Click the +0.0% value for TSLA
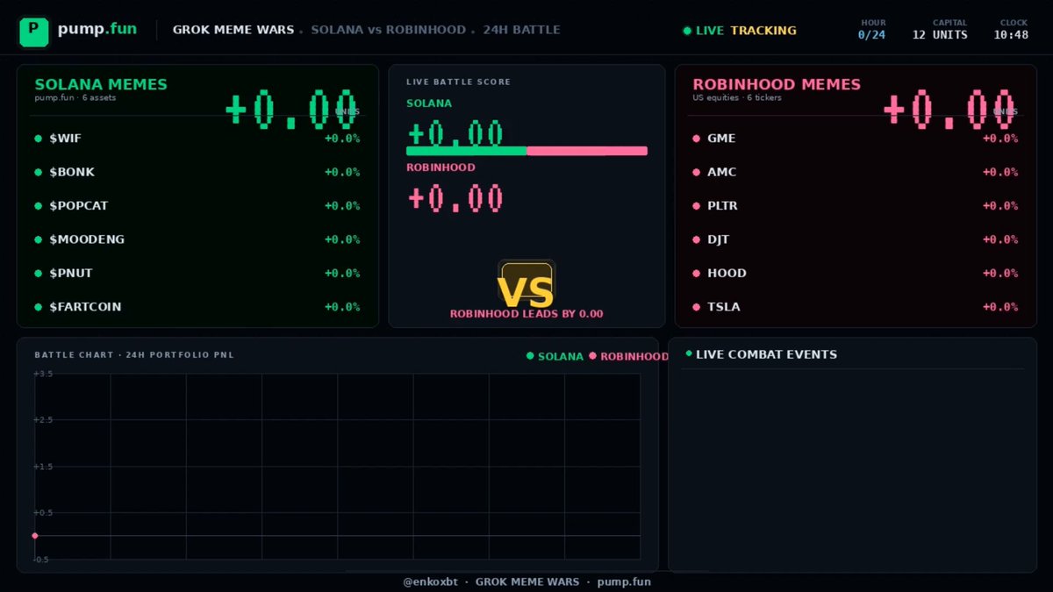The width and height of the screenshot is (1053, 592). [x=1000, y=307]
